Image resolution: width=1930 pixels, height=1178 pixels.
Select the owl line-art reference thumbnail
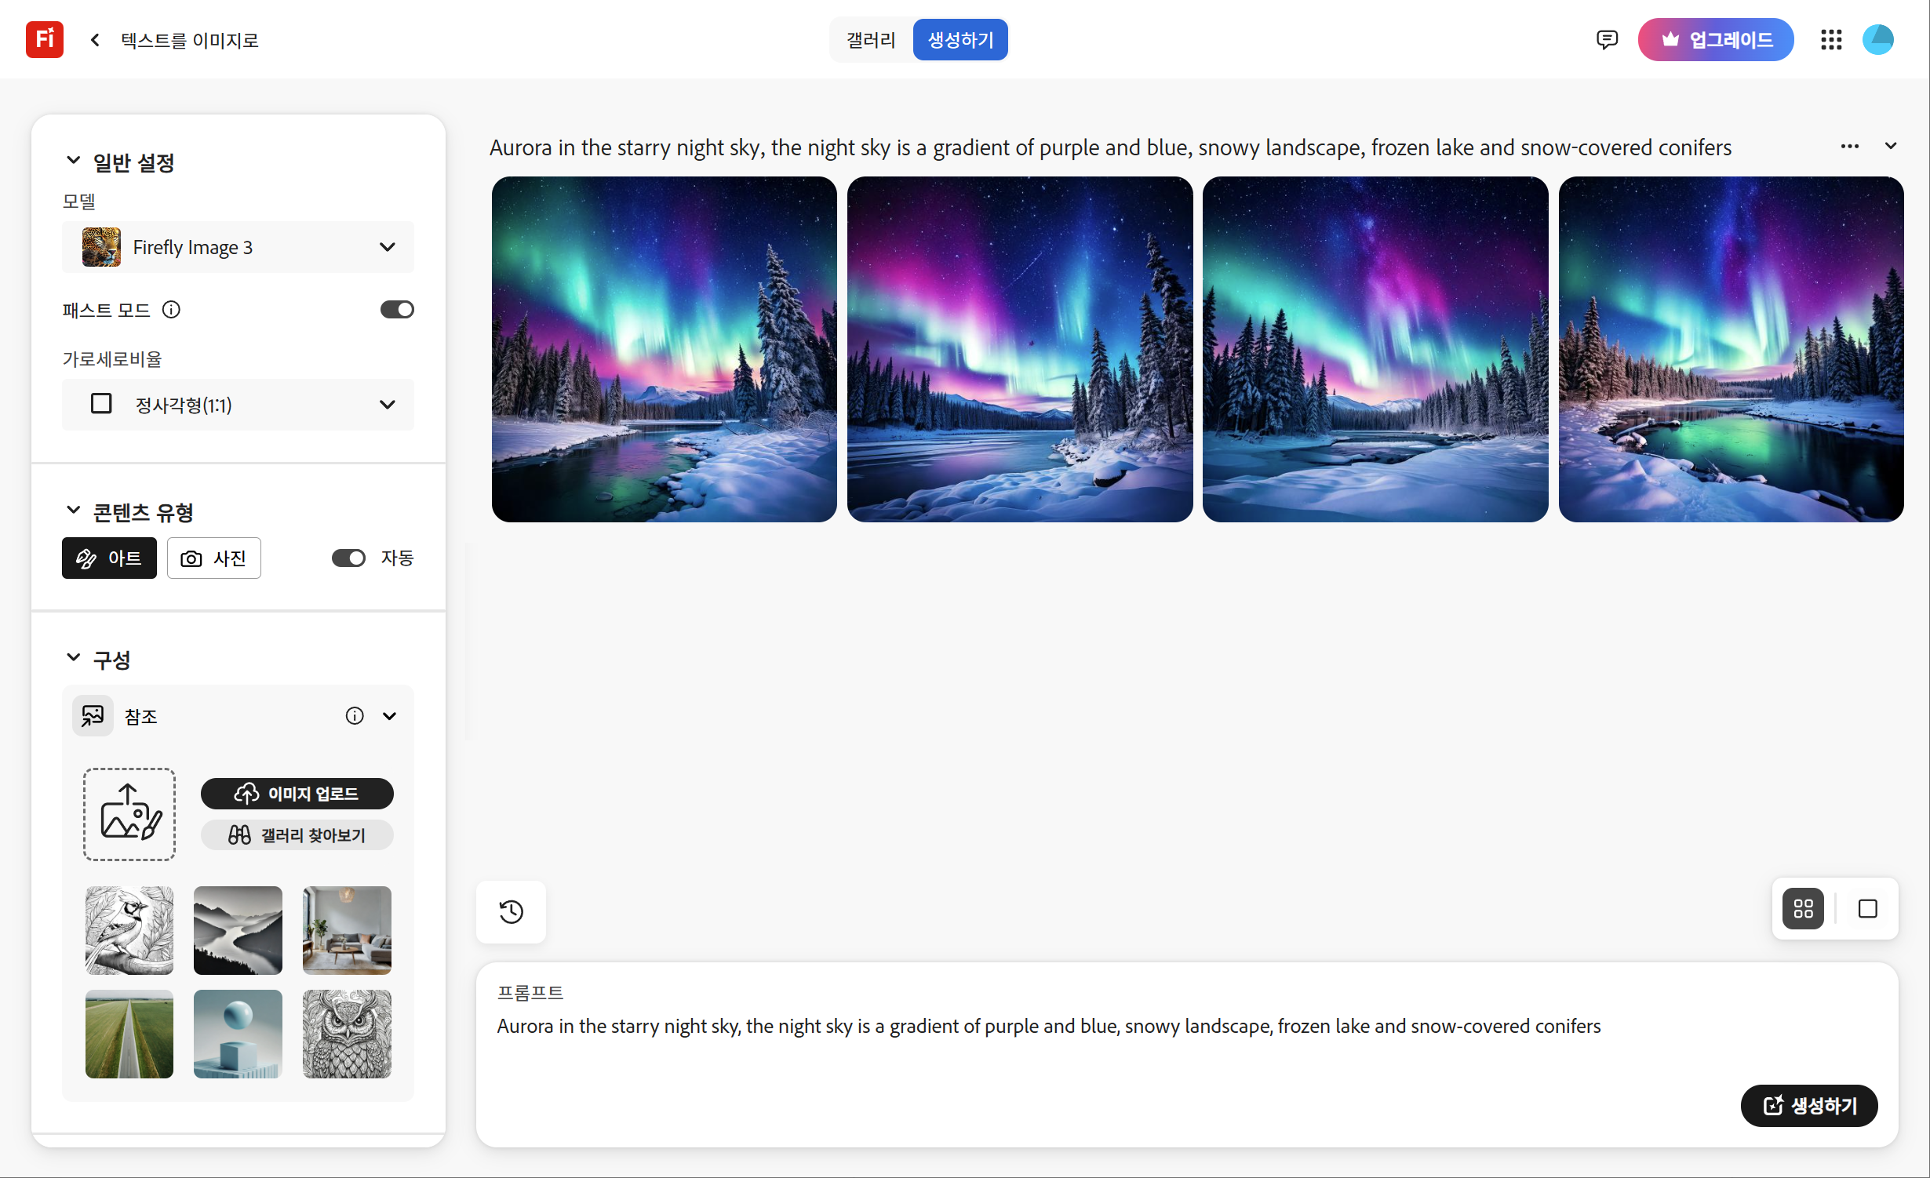tap(347, 1034)
